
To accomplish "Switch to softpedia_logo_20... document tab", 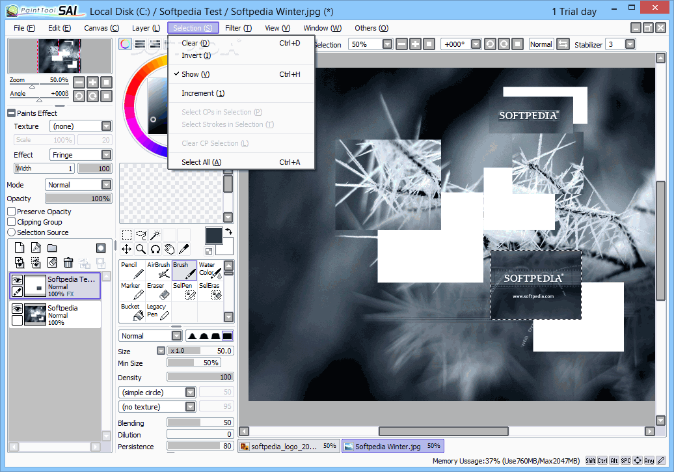I will (288, 446).
